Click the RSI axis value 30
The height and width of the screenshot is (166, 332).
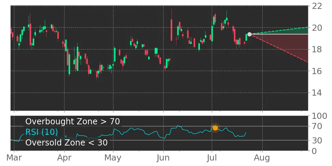[317, 140]
